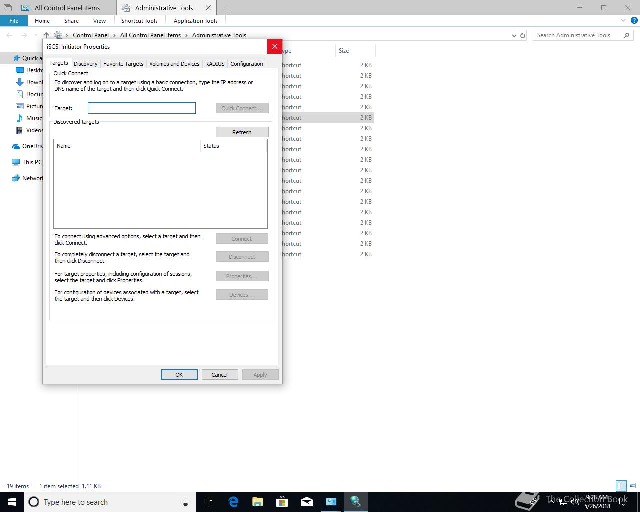
Task: Click the taskbar Type here to search box
Action: pos(109,502)
